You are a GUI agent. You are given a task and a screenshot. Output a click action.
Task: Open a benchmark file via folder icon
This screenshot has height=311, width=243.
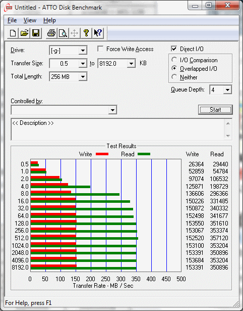pos(24,33)
